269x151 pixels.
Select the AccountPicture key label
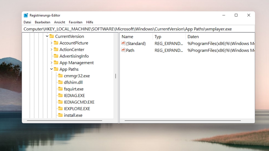point(74,43)
